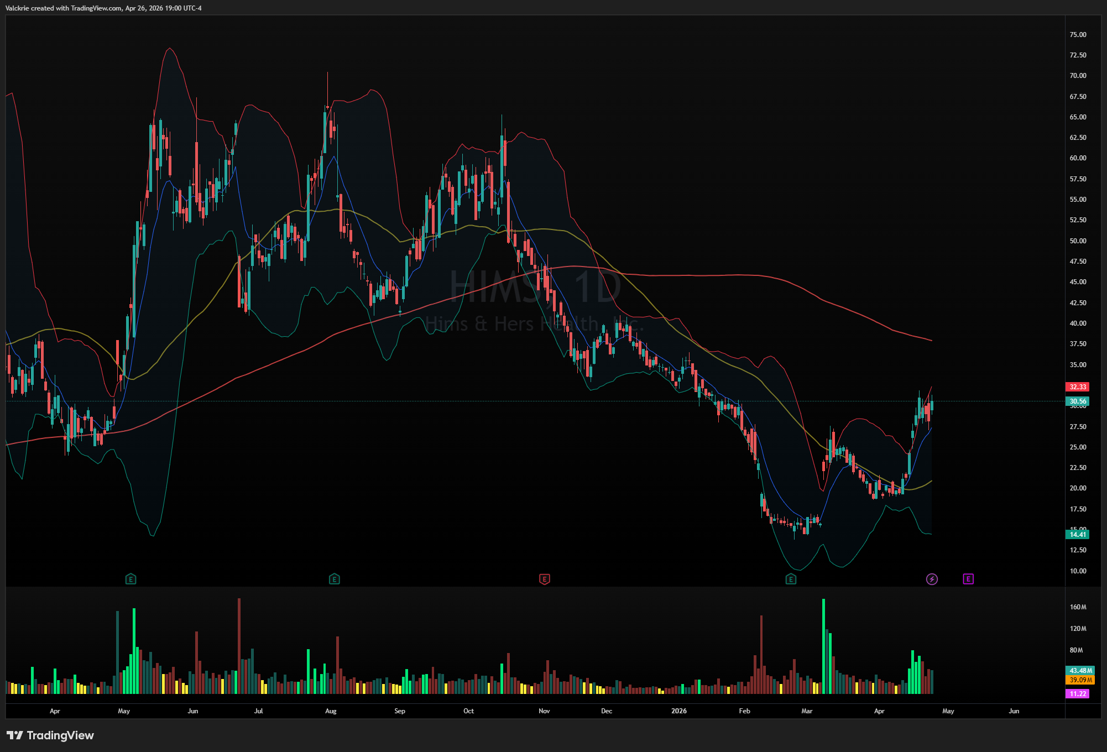The width and height of the screenshot is (1107, 752).
Task: Click the purple lightning bolt event icon
Action: [x=932, y=579]
